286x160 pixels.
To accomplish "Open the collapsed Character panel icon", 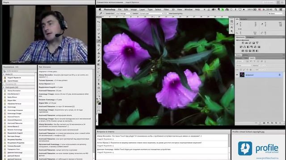I will [x=231, y=27].
